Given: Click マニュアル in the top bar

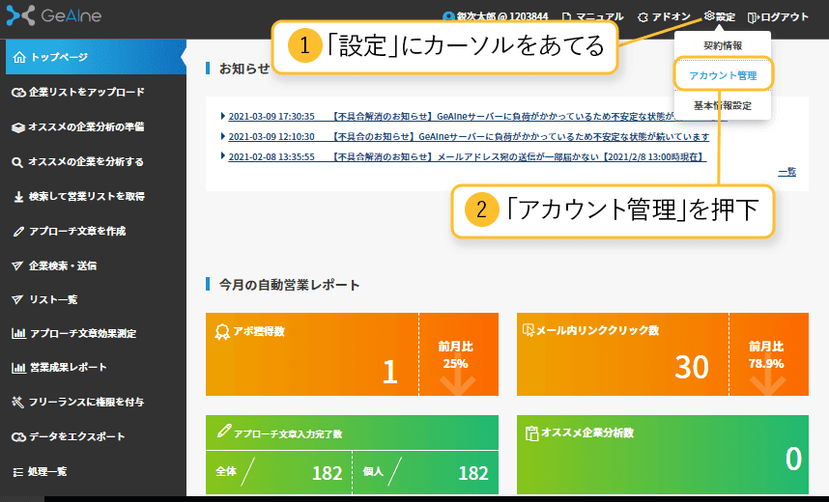Looking at the screenshot, I should [600, 17].
